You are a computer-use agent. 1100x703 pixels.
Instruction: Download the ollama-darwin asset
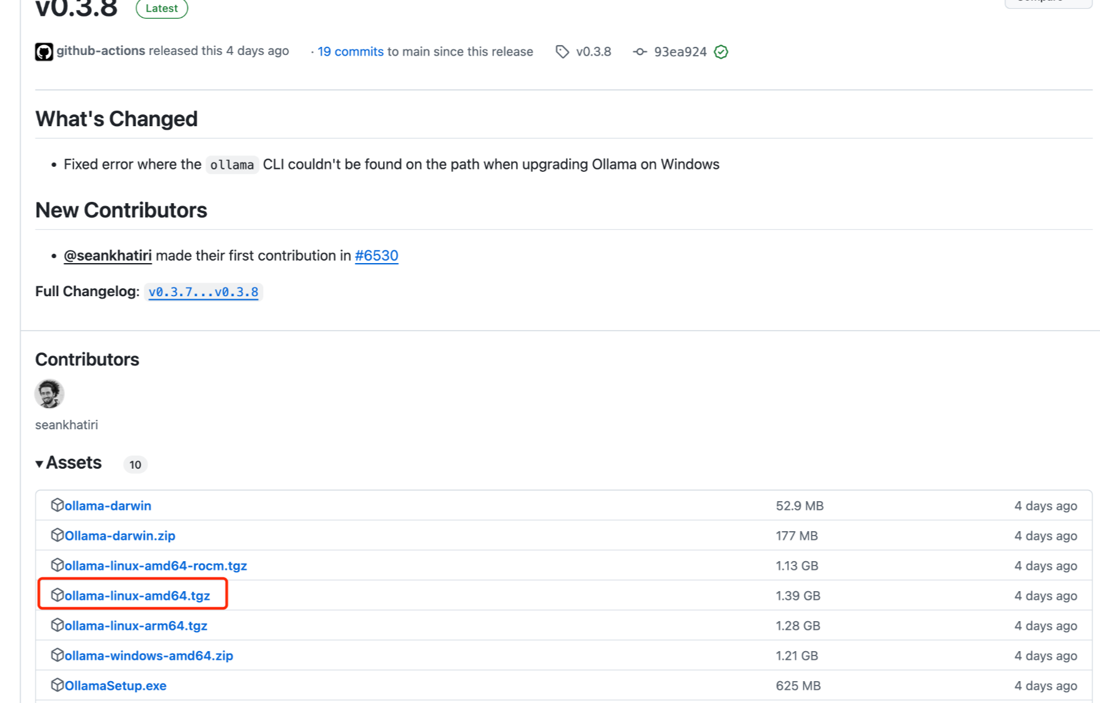[x=107, y=506]
